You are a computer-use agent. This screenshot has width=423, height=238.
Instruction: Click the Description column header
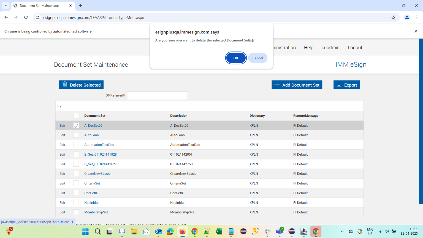(179, 116)
